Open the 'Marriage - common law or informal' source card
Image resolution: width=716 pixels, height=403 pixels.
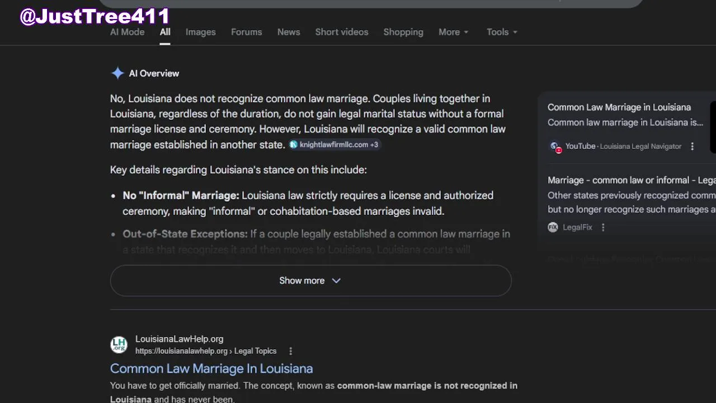pyautogui.click(x=632, y=180)
